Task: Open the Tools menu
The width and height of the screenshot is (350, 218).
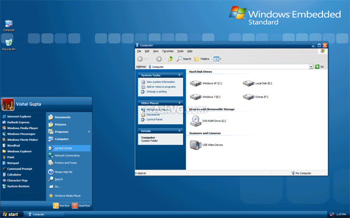Action: 180,51
